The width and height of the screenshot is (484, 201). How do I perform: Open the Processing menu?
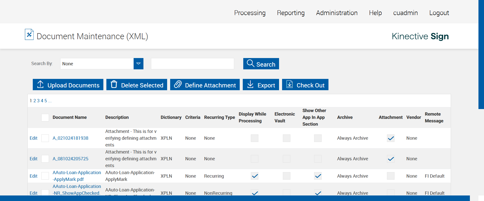coord(250,13)
